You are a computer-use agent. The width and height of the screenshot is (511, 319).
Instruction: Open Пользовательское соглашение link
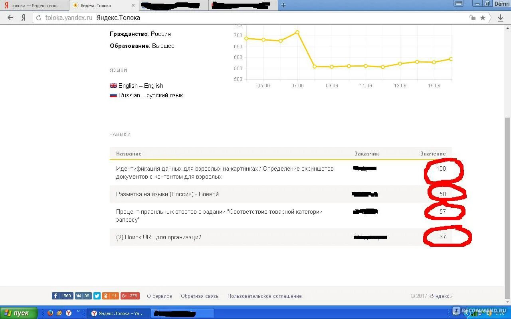(265, 296)
